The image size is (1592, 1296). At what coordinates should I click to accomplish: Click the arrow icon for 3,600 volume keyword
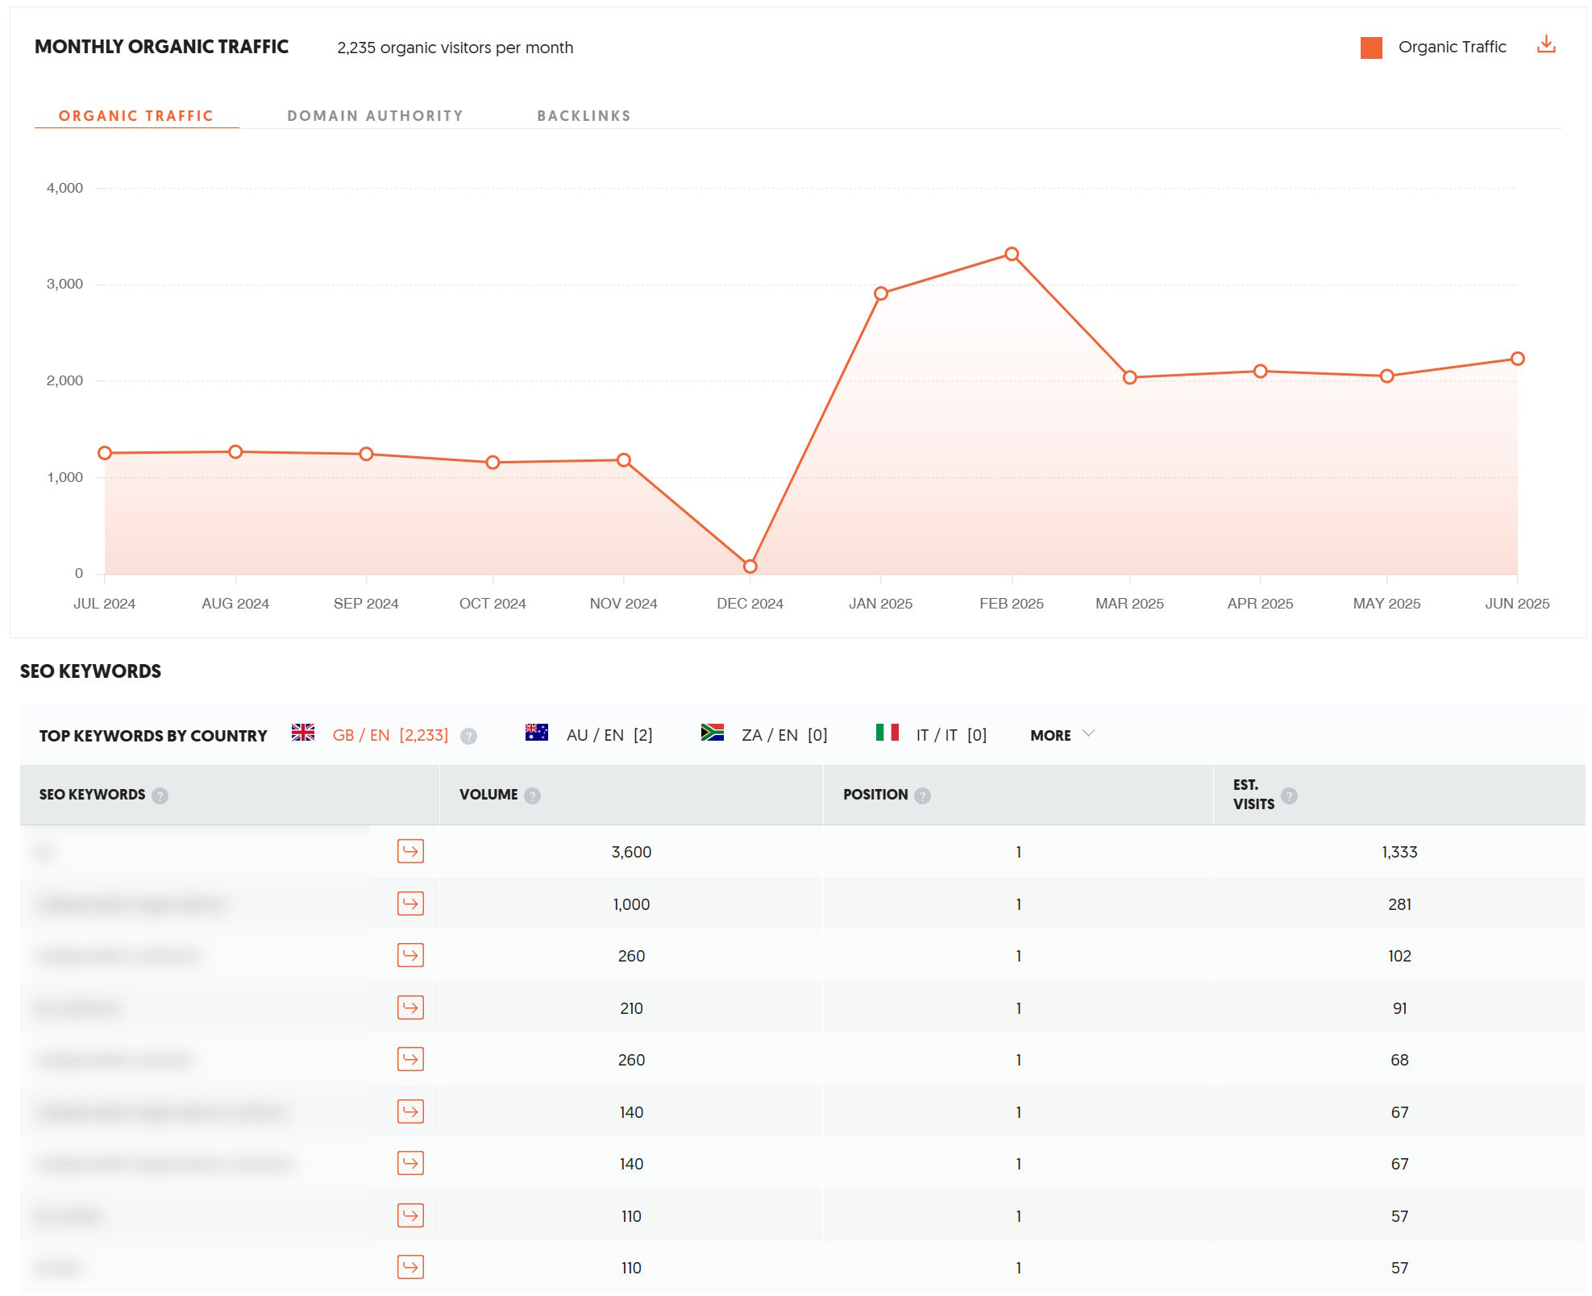point(410,851)
